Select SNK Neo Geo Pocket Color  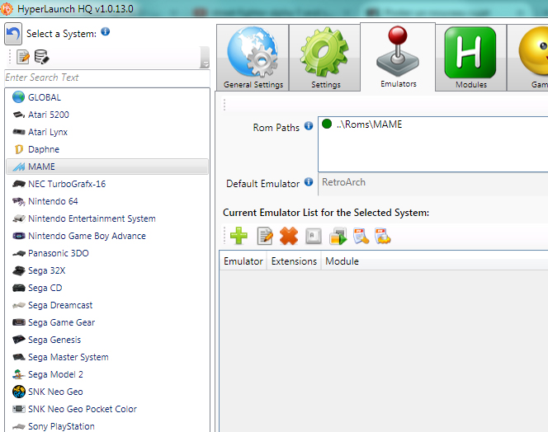pos(107,409)
